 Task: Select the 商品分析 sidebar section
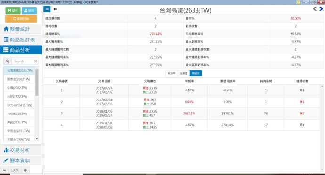coord(21,50)
